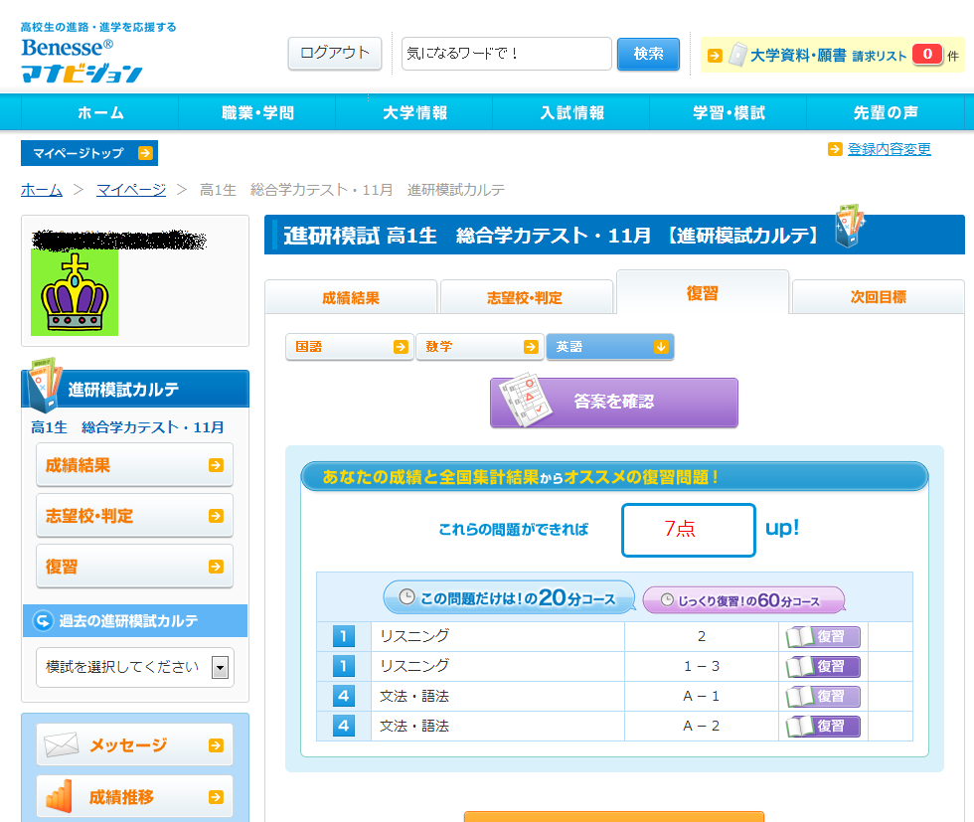Open the 成績結果 tab
Screen dimensions: 974x822
click(351, 297)
